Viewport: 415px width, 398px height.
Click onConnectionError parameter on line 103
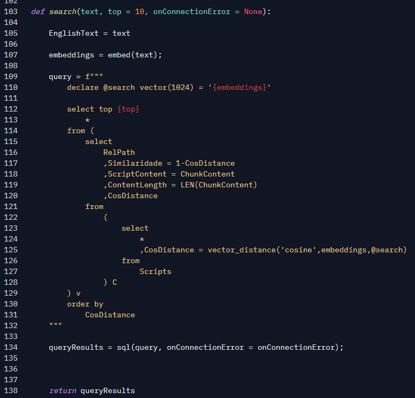pos(192,12)
